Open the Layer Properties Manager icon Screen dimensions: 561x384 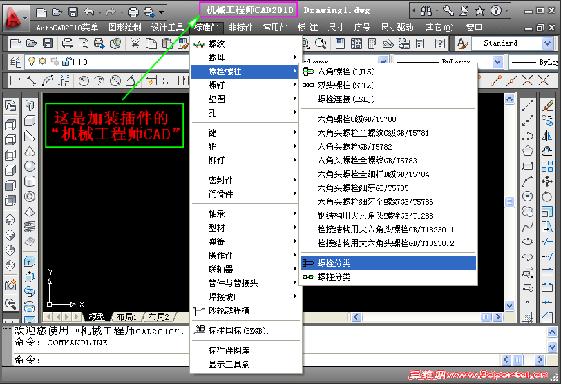[x=16, y=62]
